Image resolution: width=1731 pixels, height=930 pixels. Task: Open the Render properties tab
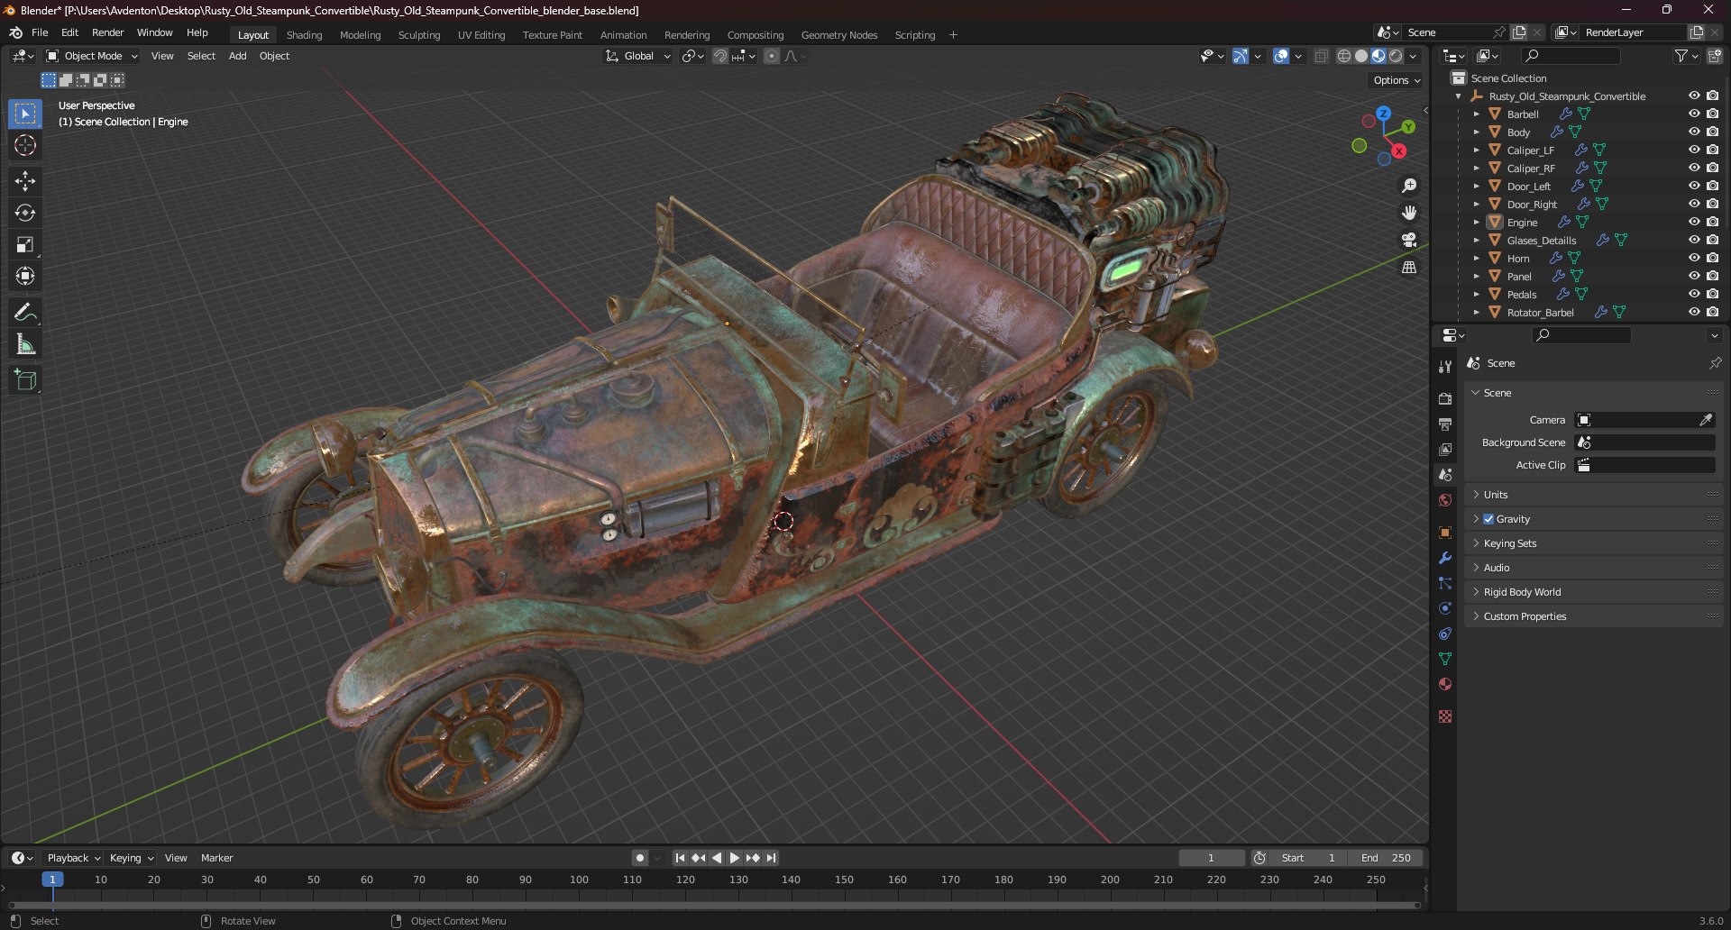click(x=1445, y=398)
